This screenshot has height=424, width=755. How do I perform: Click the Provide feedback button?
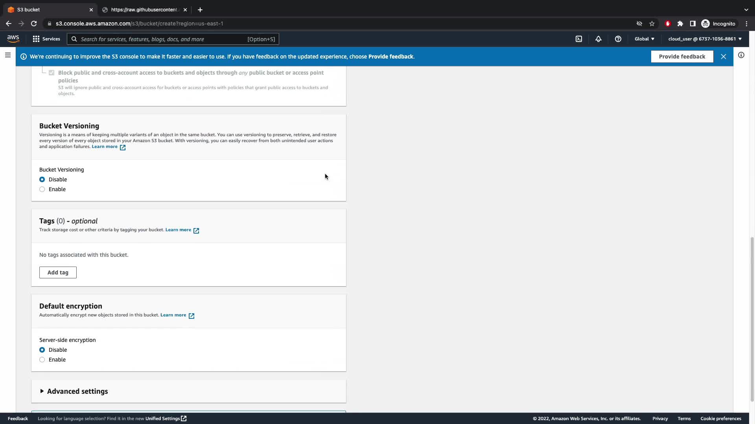pos(681,57)
